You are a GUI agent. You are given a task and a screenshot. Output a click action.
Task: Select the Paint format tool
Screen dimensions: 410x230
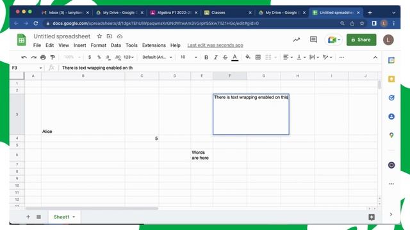coord(53,57)
